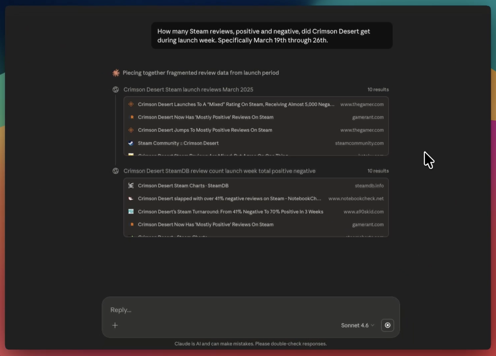
Task: Open the notebookcheck 41% negative reviews result
Action: tap(256, 199)
